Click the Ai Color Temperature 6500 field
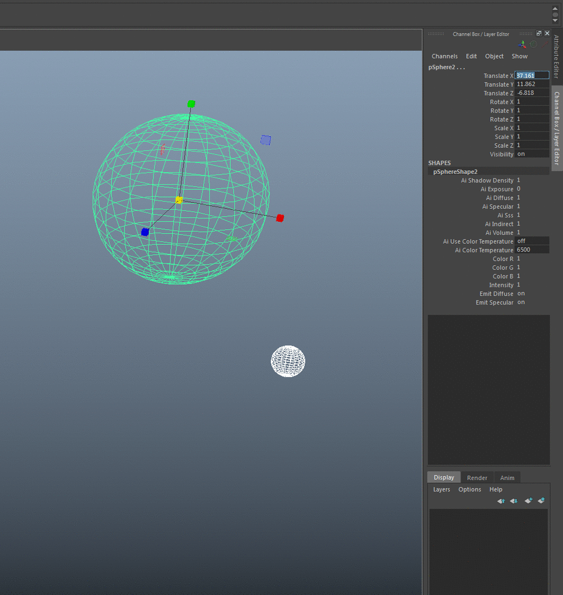The width and height of the screenshot is (563, 595). (531, 250)
